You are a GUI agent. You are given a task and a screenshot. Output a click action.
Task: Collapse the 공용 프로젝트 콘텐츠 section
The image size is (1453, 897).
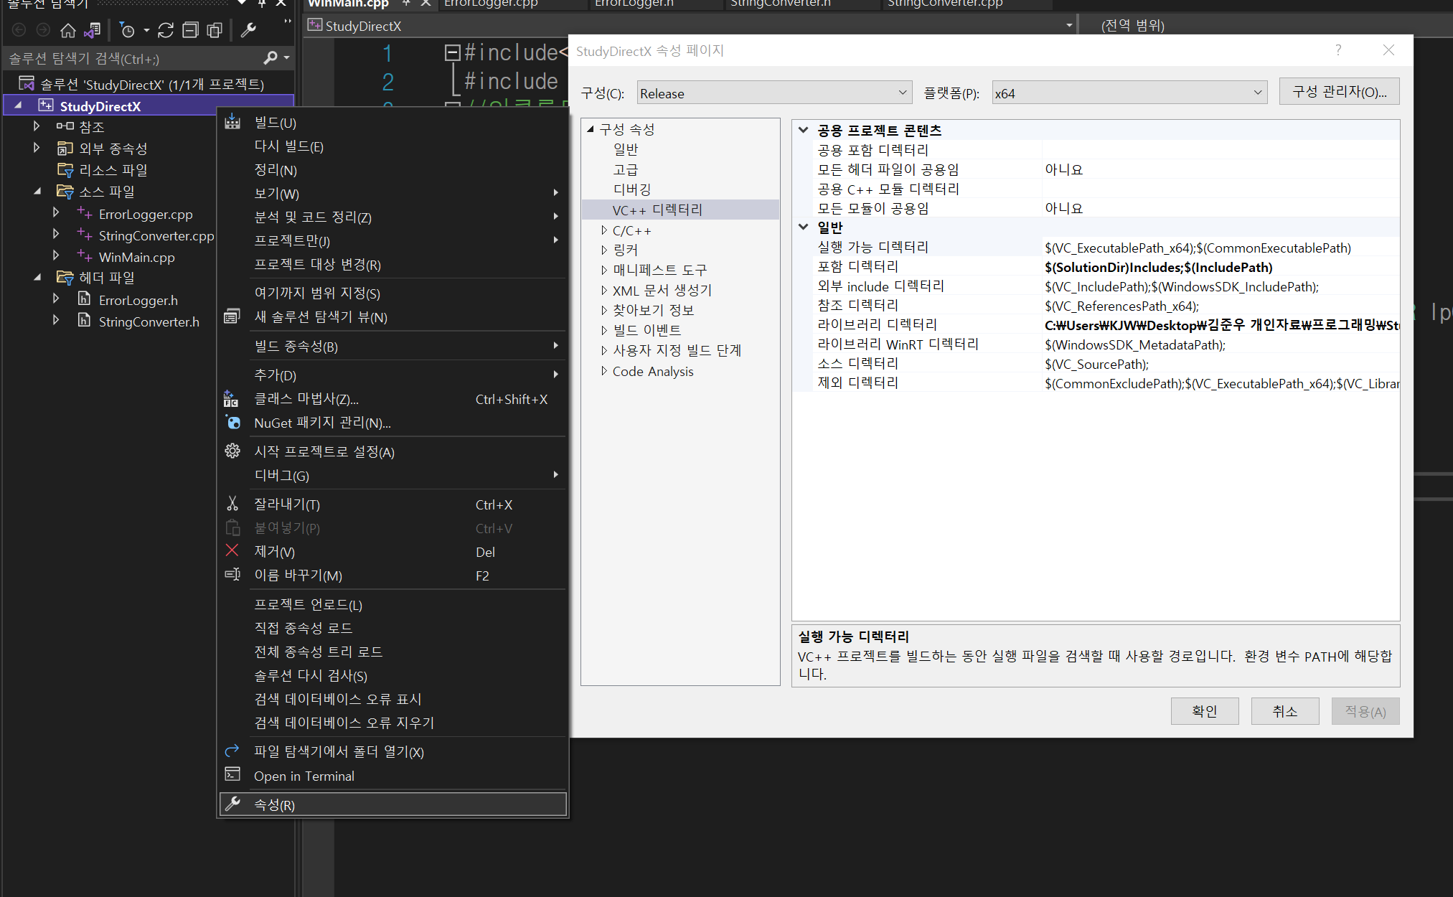(804, 130)
